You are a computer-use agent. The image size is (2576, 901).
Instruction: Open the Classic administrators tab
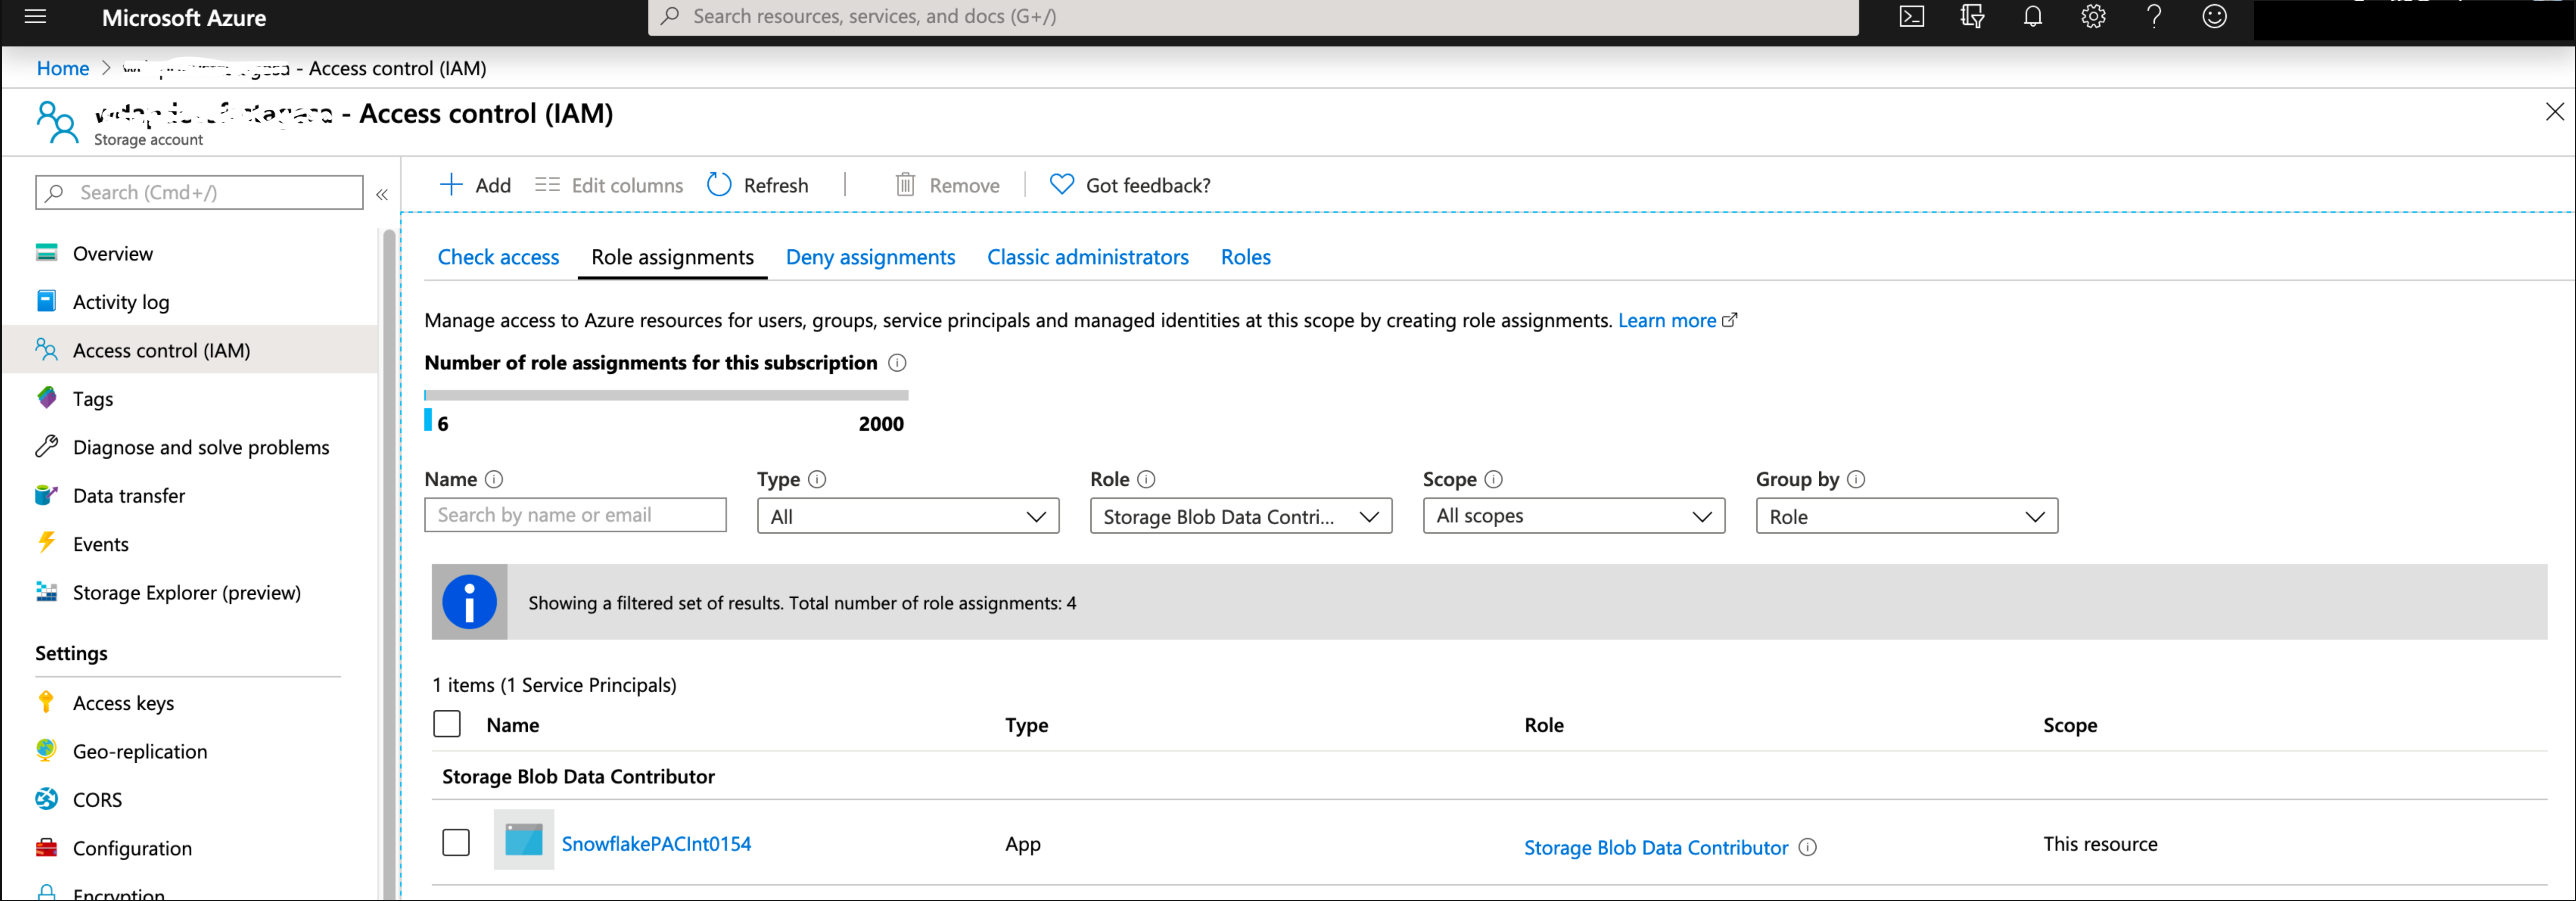pyautogui.click(x=1087, y=257)
